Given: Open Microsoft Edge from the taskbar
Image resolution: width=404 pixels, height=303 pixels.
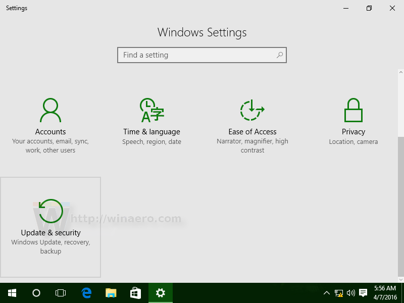Looking at the screenshot, I should pos(86,293).
